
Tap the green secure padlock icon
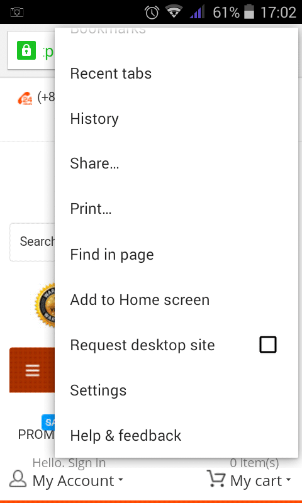coord(26,50)
